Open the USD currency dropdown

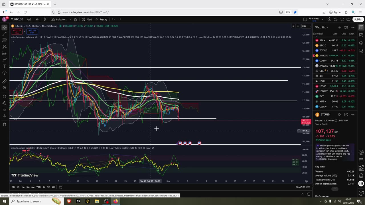coord(306,26)
